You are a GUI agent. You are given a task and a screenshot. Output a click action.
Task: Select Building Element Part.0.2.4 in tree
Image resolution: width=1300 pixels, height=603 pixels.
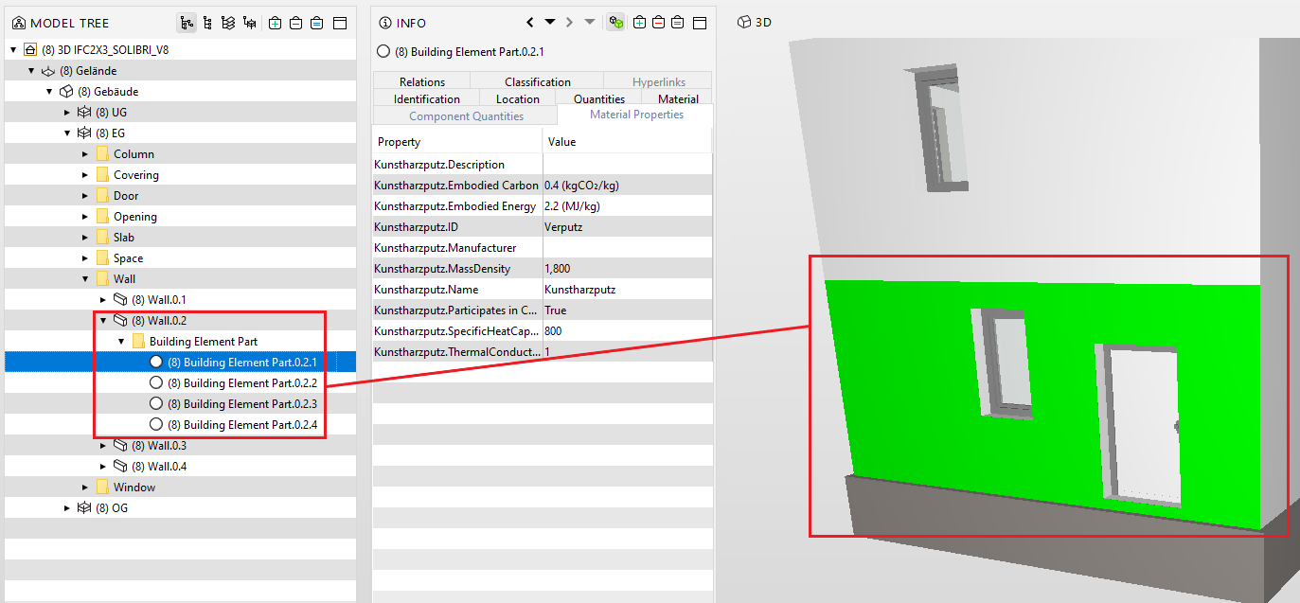241,425
